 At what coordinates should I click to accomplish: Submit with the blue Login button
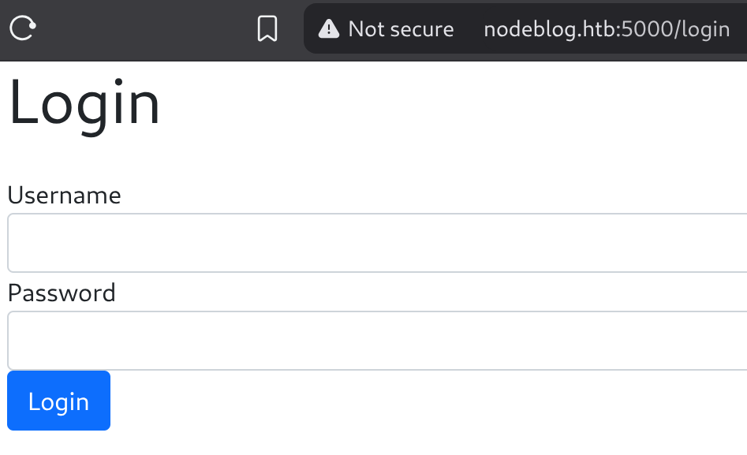click(x=58, y=401)
